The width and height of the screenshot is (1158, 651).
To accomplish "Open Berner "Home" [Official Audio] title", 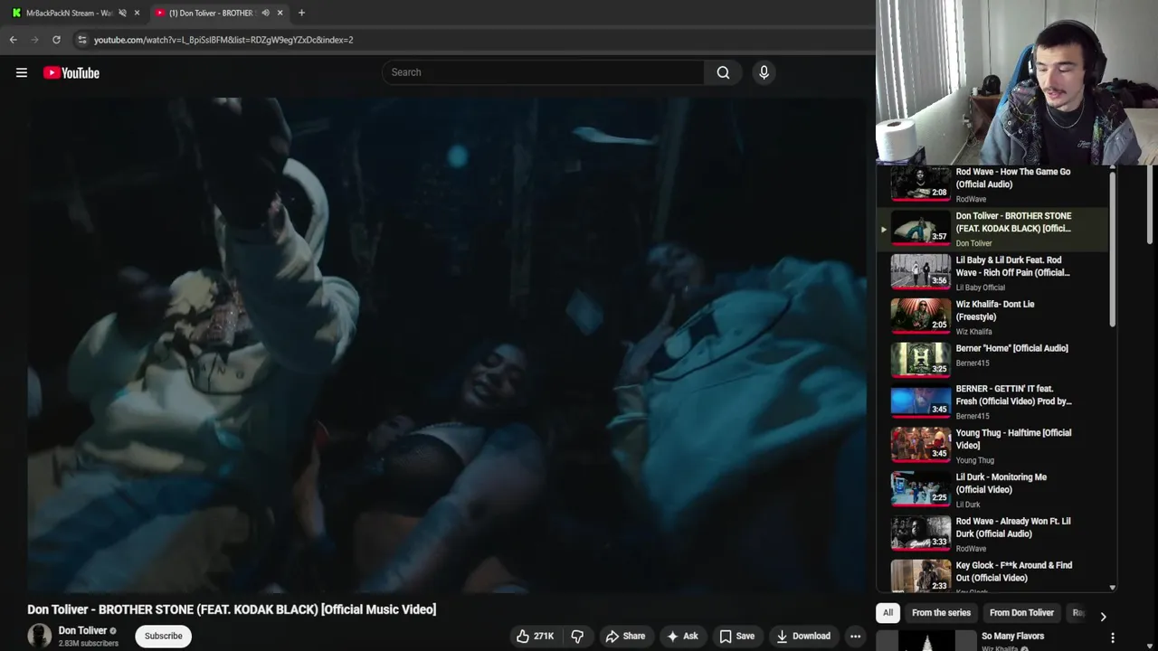I will [x=1011, y=348].
